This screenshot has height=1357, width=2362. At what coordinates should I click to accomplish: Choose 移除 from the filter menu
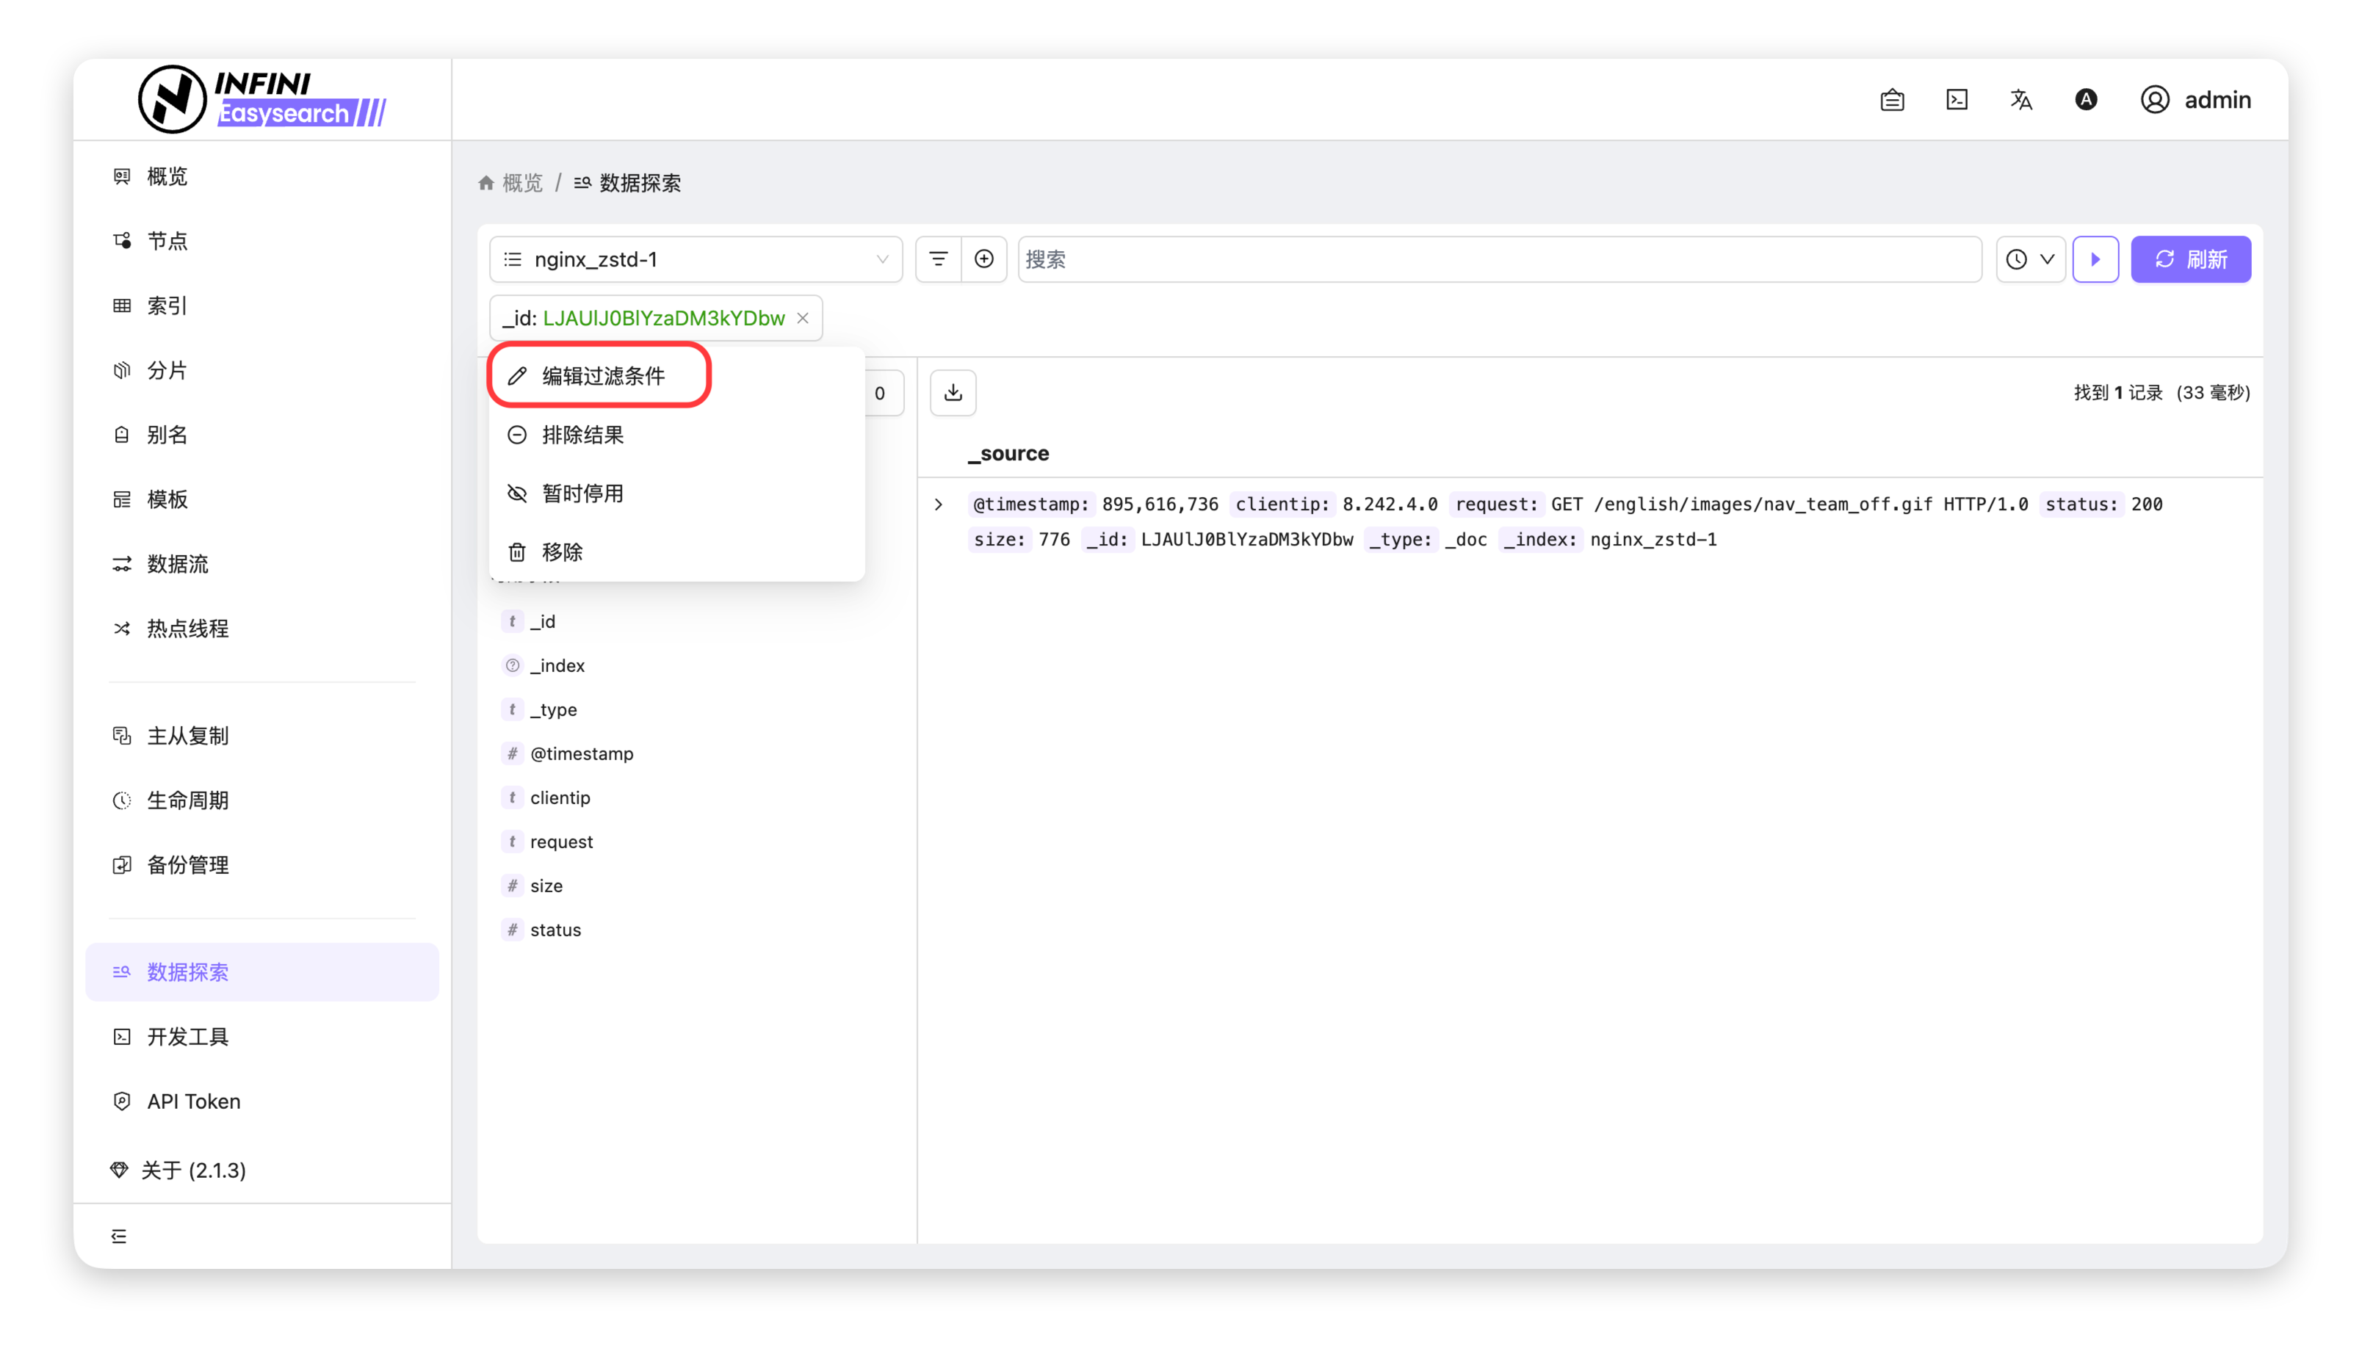(562, 551)
